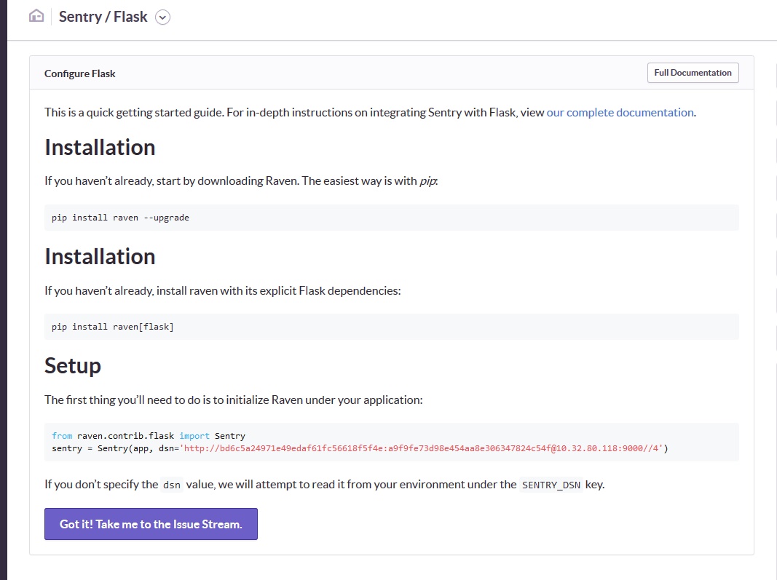Click the italic 'pip' word in the paragraph
This screenshot has height=580, width=777.
[427, 181]
